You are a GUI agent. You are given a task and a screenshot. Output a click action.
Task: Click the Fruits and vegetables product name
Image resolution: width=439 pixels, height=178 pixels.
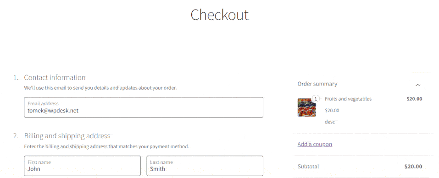click(x=348, y=99)
